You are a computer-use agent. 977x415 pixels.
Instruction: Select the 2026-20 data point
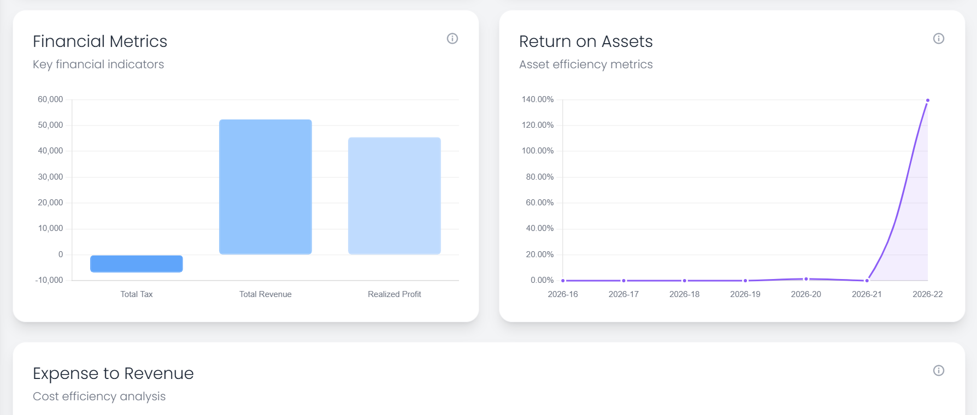pos(806,279)
